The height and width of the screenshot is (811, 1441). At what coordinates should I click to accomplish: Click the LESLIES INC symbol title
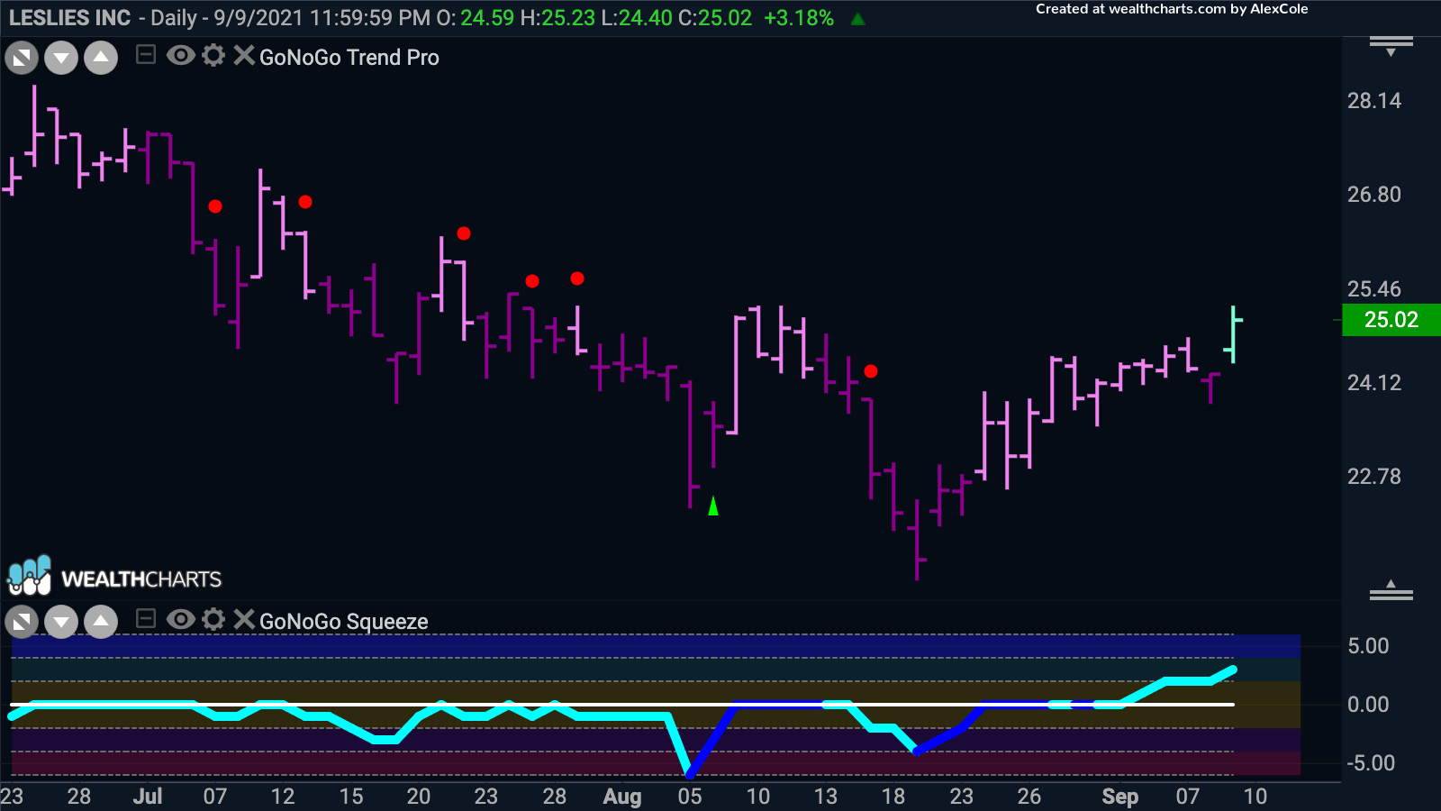[x=69, y=18]
